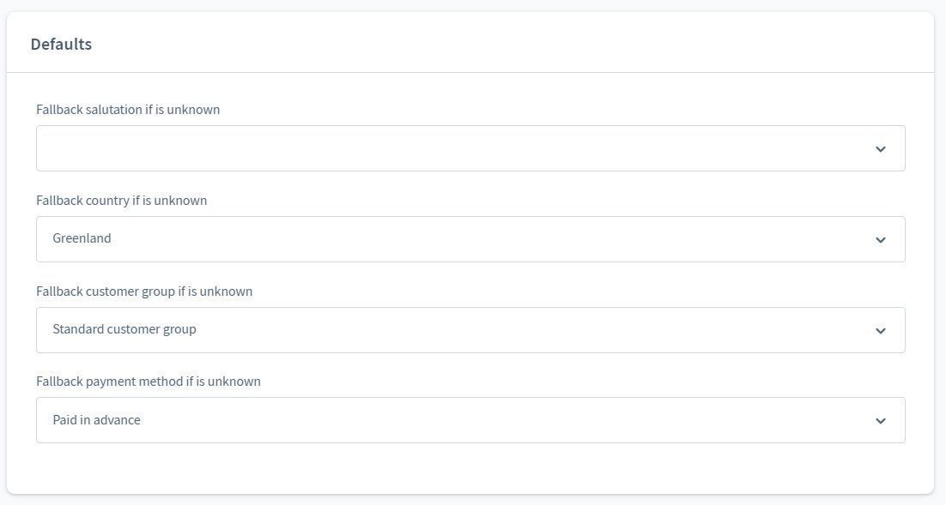Click empty card space below payment method field

coord(470,468)
